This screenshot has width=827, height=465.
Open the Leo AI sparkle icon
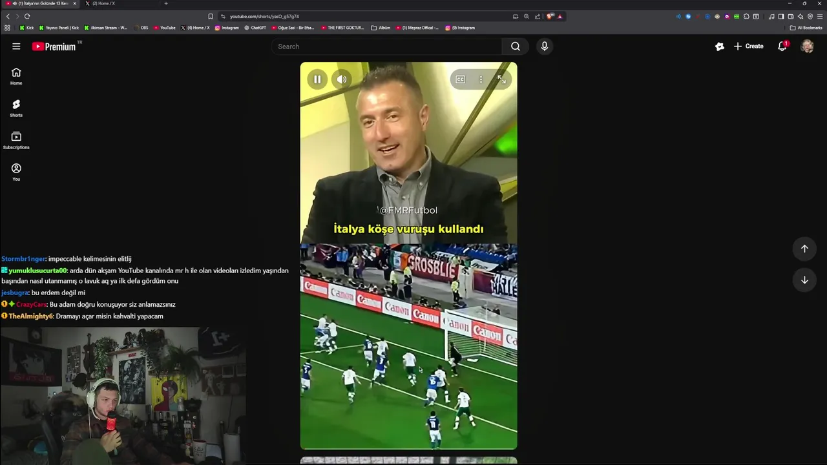pyautogui.click(x=801, y=16)
